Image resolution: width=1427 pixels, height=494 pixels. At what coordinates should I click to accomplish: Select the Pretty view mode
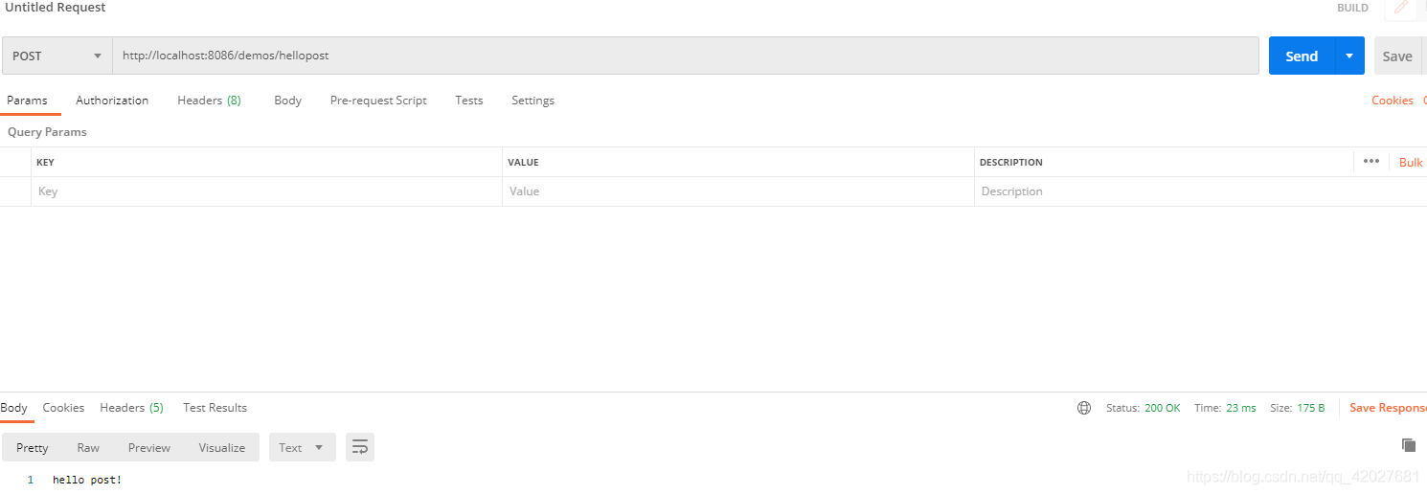coord(33,447)
